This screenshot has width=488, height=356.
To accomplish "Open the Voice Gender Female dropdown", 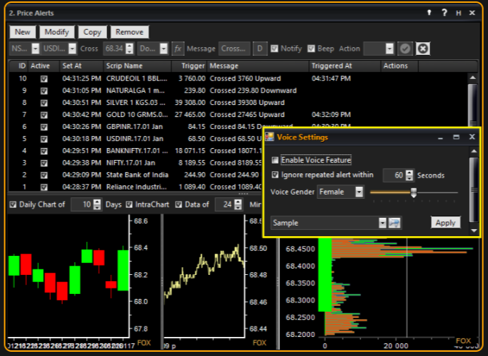I will pos(359,192).
